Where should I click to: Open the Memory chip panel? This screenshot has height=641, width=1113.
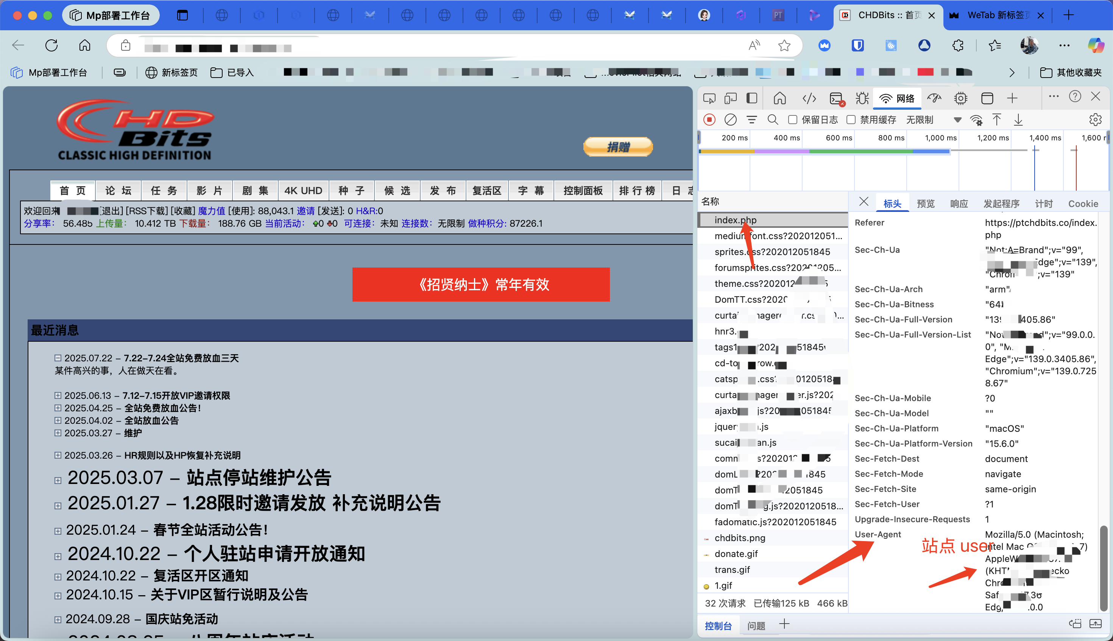pyautogui.click(x=960, y=98)
